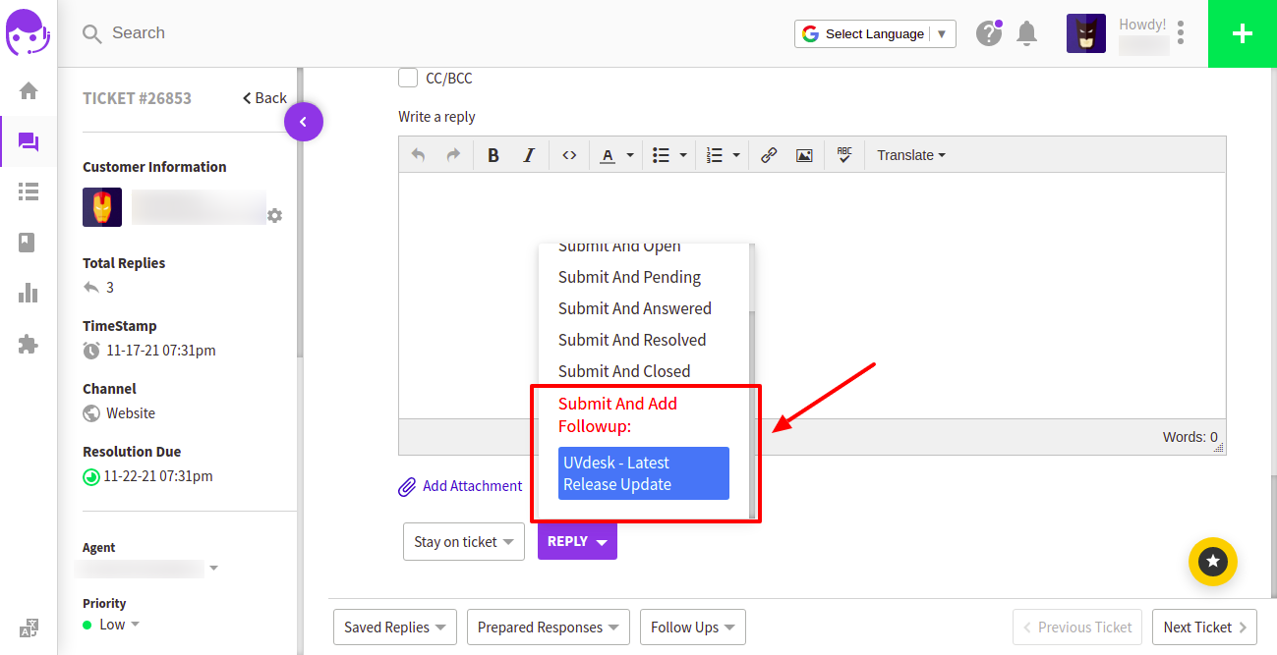Click the TICKET #26853 heading

click(137, 98)
